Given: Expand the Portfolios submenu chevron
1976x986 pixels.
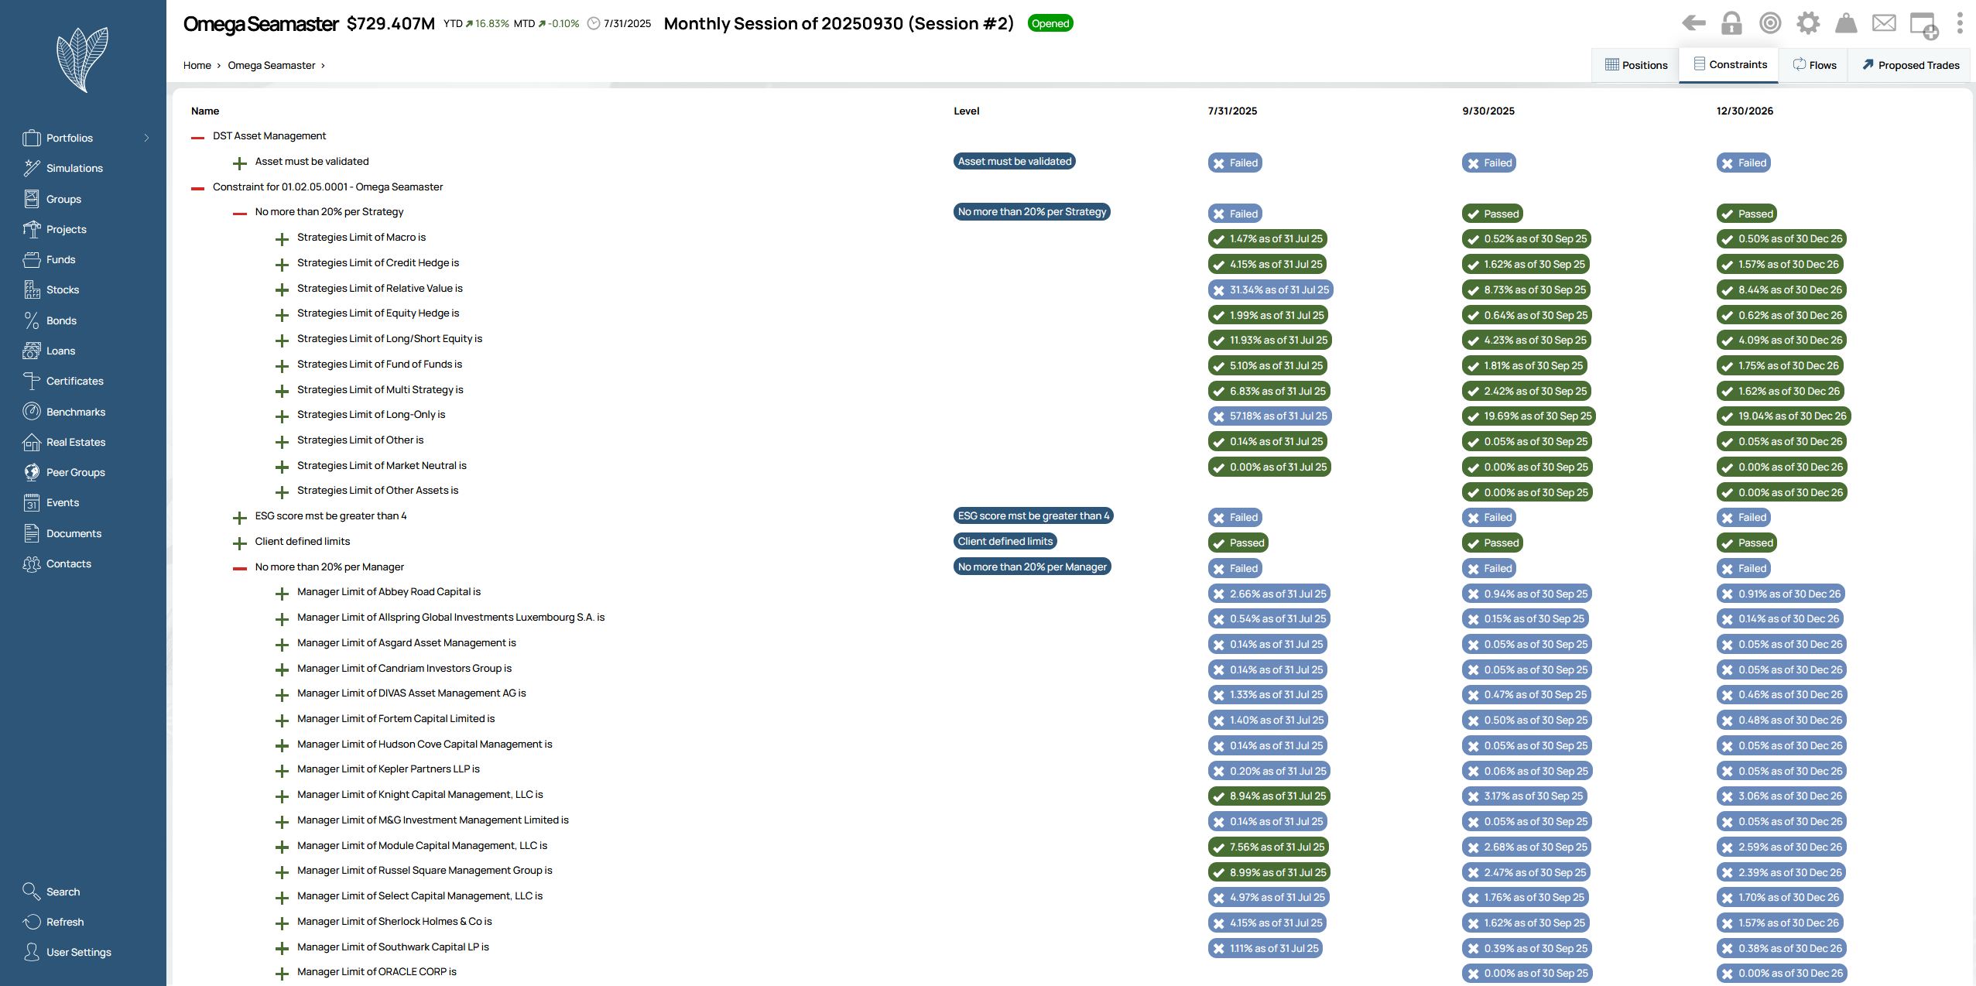Looking at the screenshot, I should point(146,138).
